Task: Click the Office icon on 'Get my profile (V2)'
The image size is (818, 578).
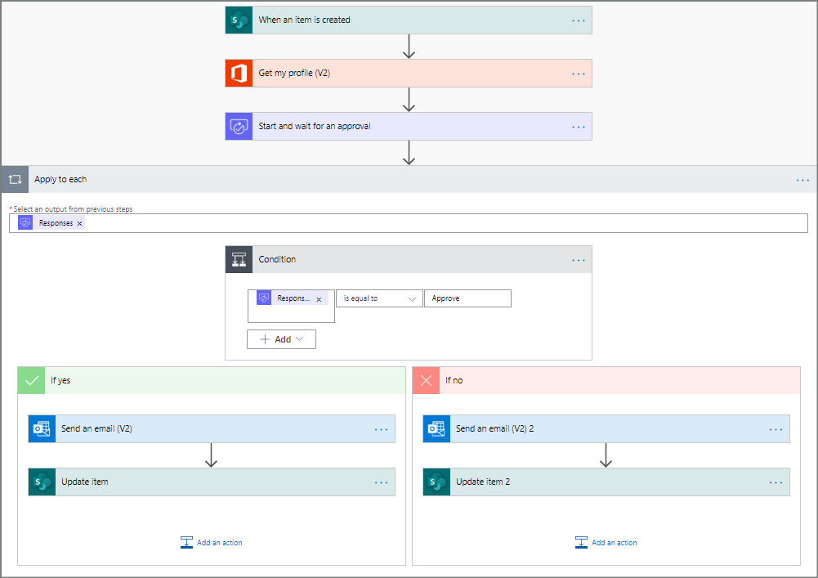Action: click(x=239, y=74)
